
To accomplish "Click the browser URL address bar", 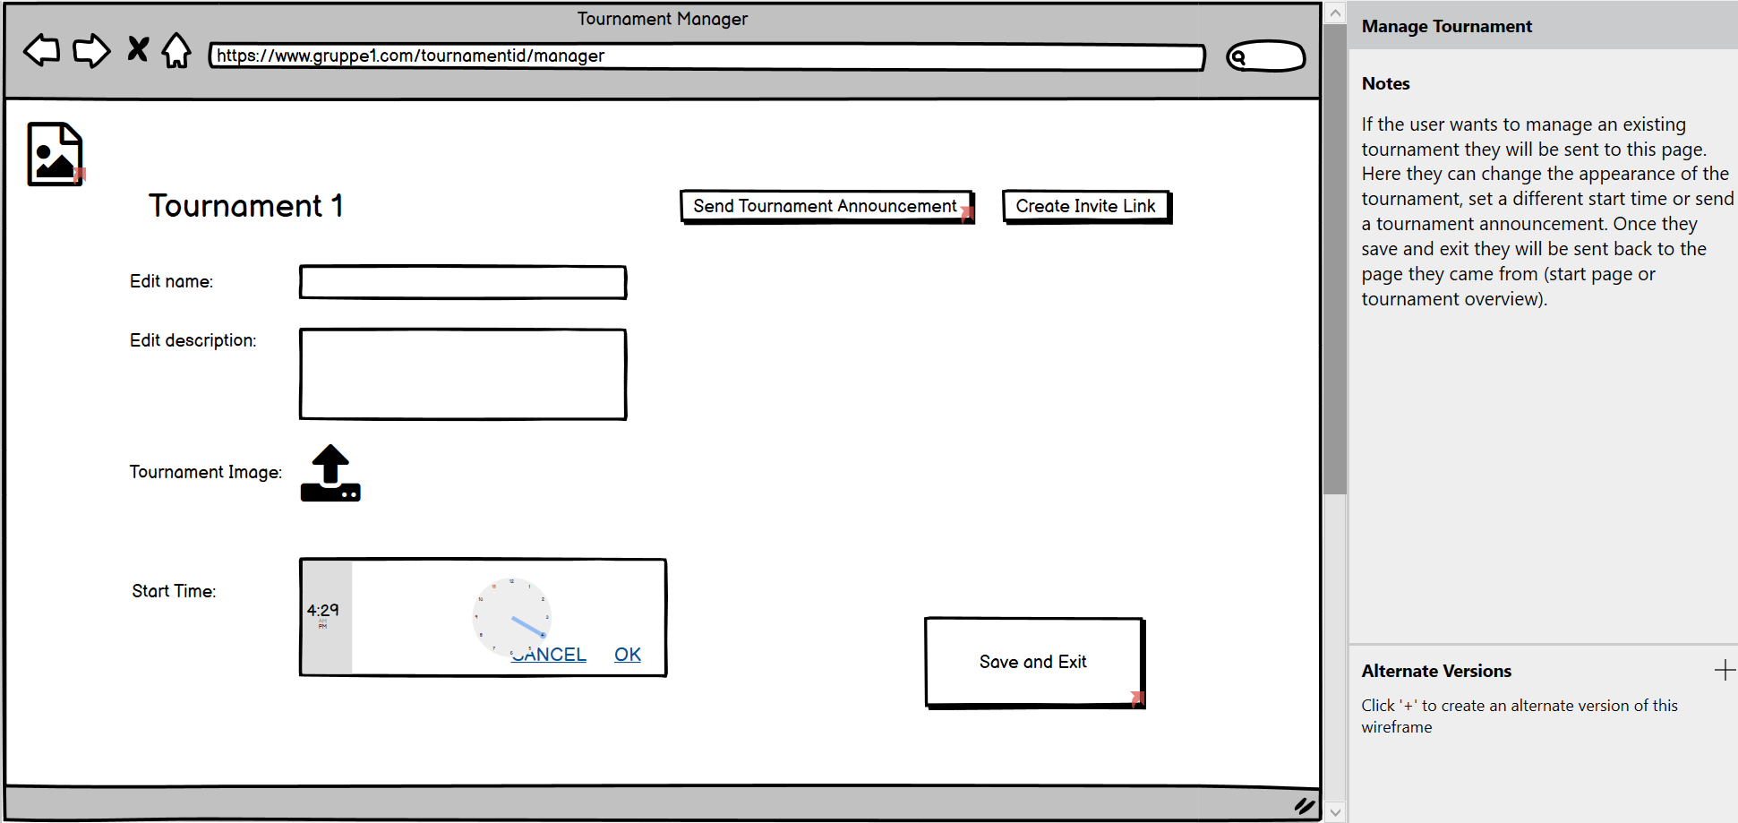I will 706,56.
